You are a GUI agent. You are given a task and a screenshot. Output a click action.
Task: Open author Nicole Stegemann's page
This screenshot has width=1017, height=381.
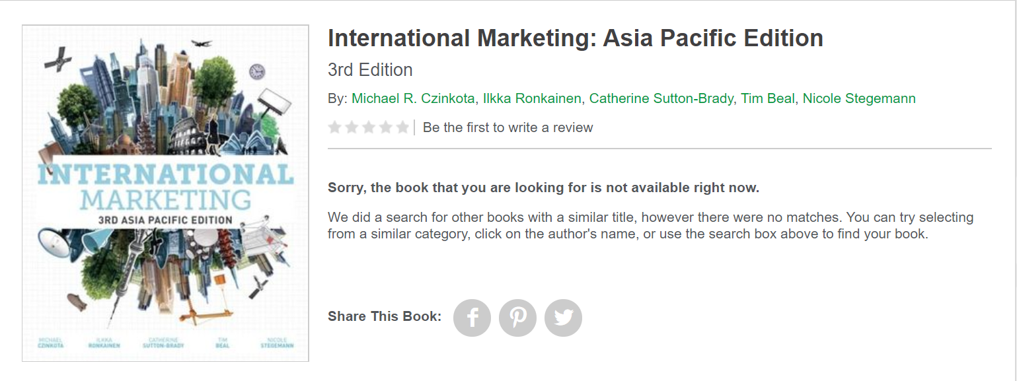coord(859,98)
